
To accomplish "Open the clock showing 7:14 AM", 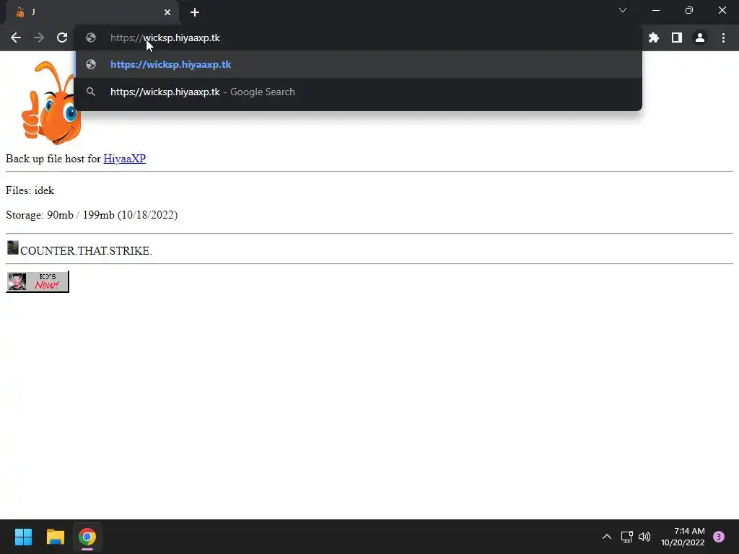I will (683, 537).
